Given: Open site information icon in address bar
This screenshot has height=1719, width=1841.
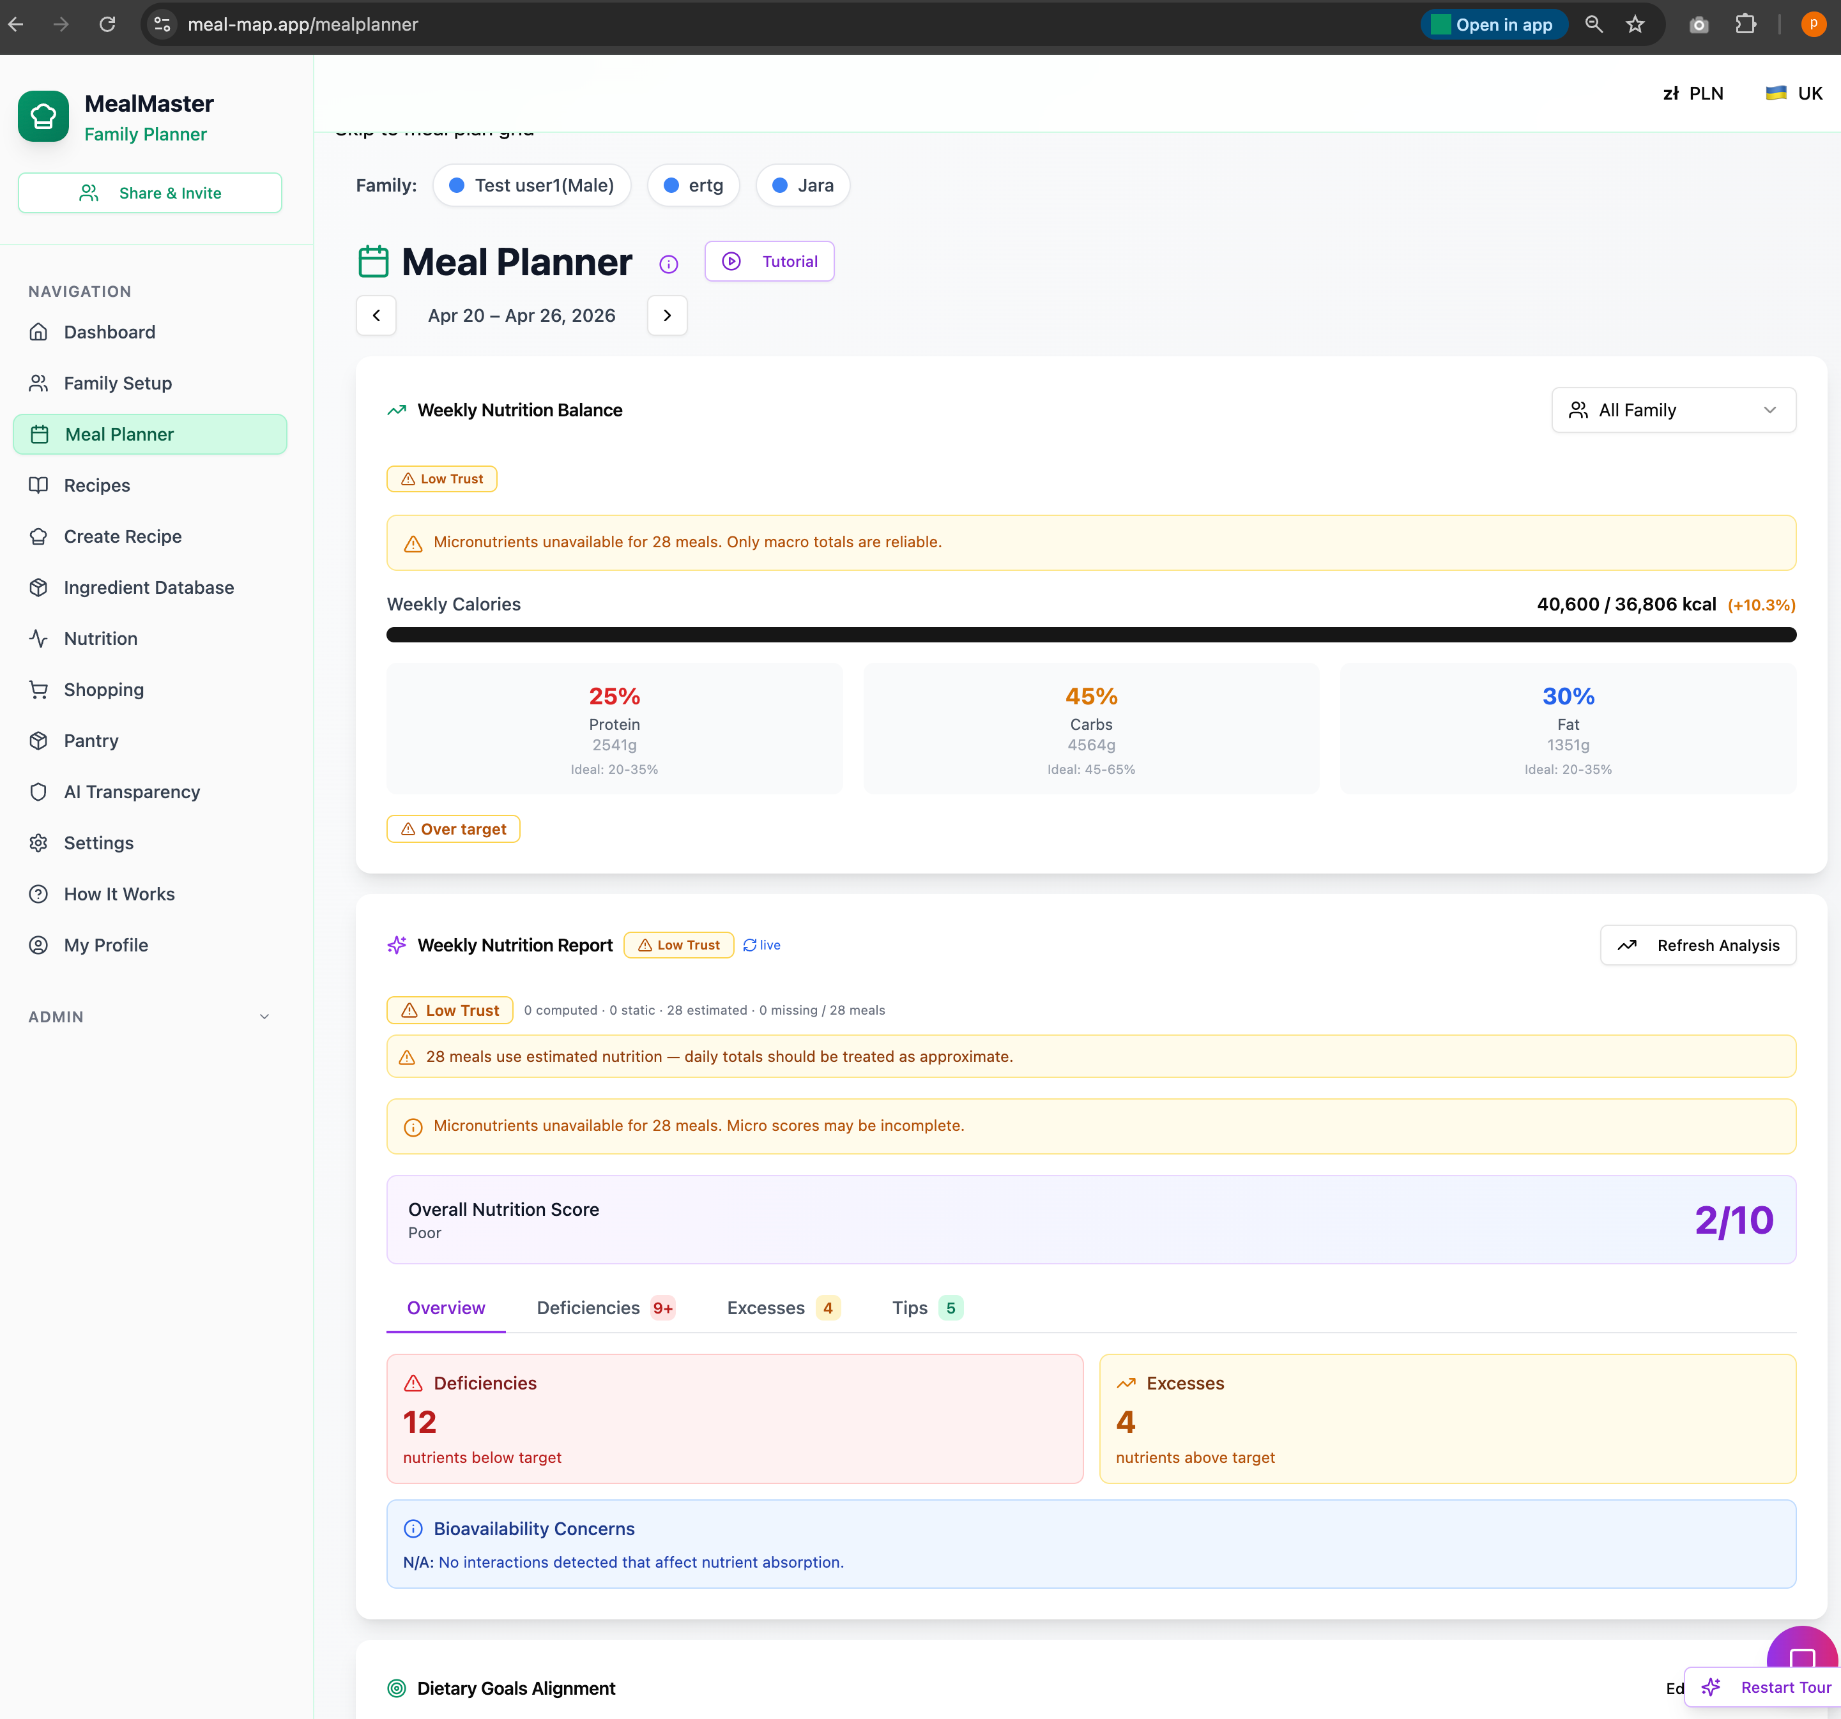Looking at the screenshot, I should [162, 24].
